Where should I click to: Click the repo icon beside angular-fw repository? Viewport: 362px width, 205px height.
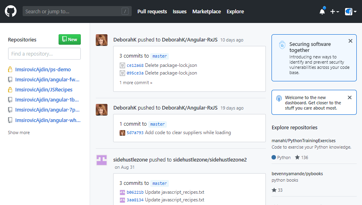click(x=10, y=80)
